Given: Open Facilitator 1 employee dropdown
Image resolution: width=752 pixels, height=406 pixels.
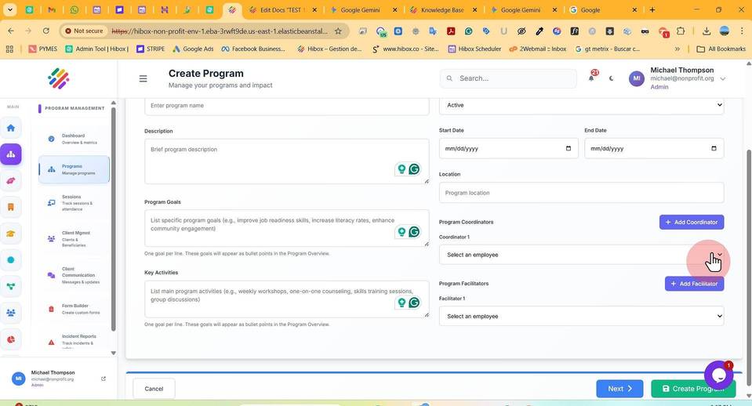Looking at the screenshot, I should tap(581, 317).
